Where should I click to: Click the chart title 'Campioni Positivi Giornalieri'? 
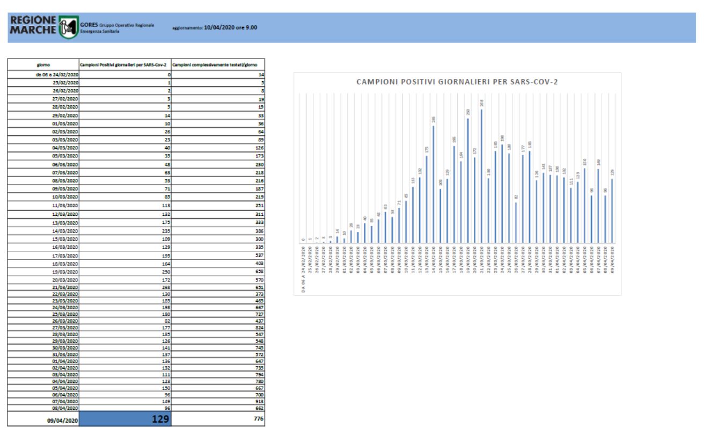point(457,82)
